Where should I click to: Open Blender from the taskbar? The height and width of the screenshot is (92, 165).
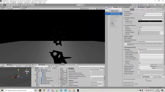point(74,90)
